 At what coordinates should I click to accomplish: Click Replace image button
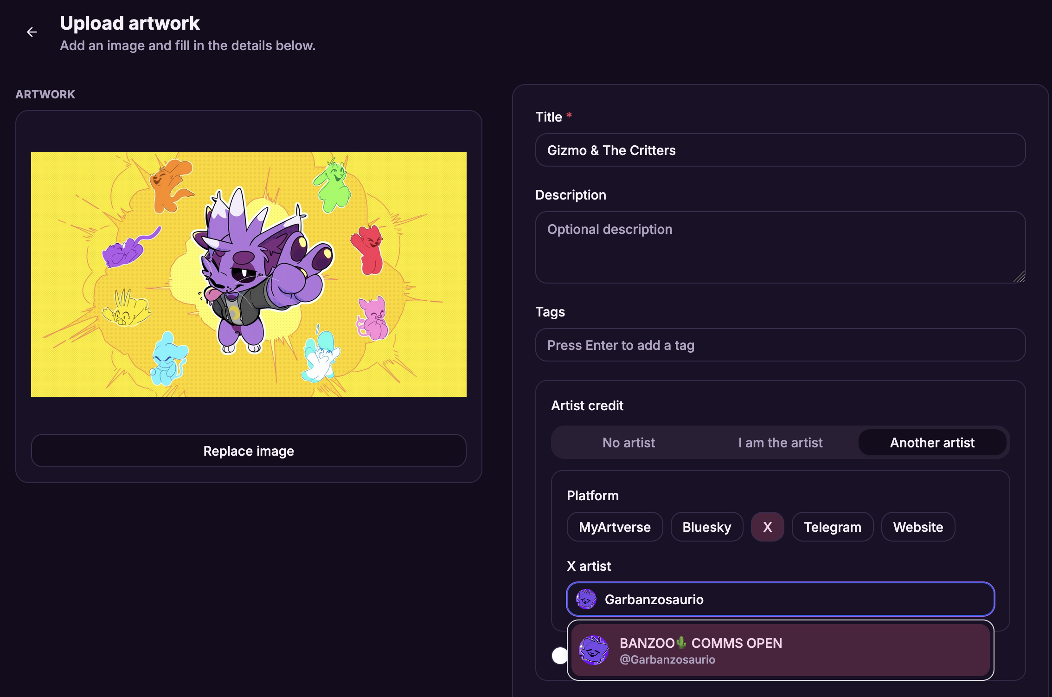coord(249,451)
